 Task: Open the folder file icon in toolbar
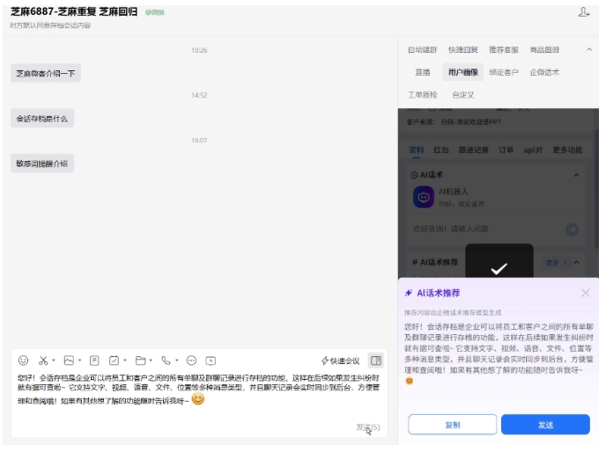pyautogui.click(x=139, y=361)
